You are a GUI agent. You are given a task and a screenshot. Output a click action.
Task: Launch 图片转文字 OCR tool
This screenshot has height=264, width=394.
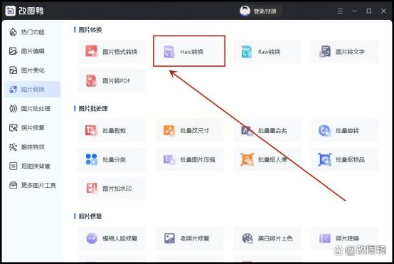pos(344,52)
